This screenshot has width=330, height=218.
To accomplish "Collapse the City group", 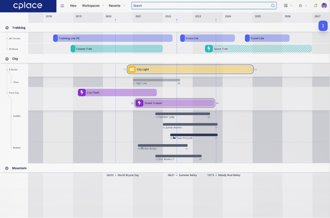I will tap(7, 59).
